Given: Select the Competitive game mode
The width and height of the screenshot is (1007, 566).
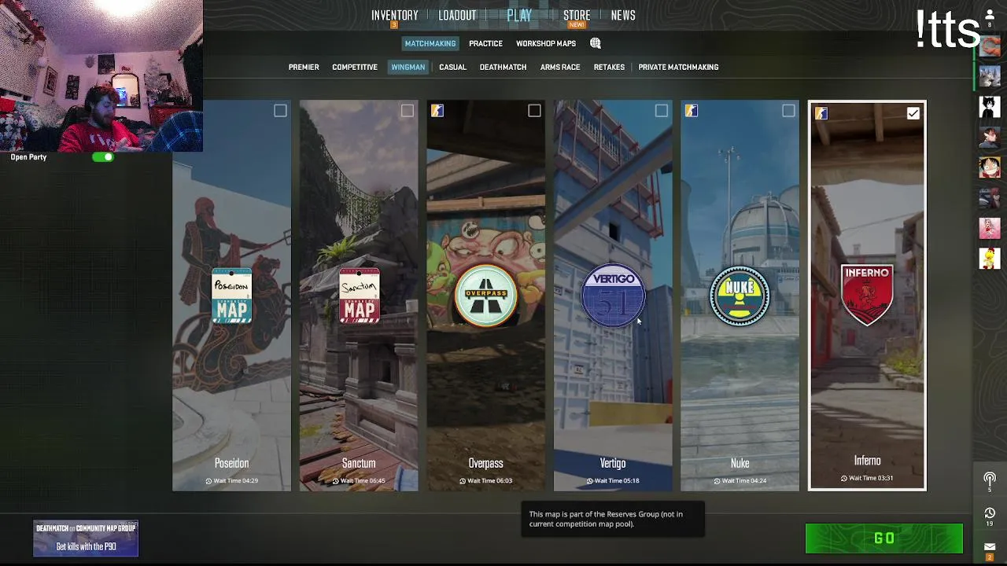Looking at the screenshot, I should 355,67.
